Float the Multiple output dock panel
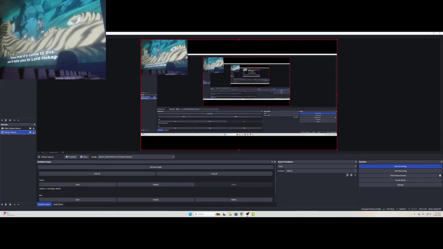 (x=272, y=162)
